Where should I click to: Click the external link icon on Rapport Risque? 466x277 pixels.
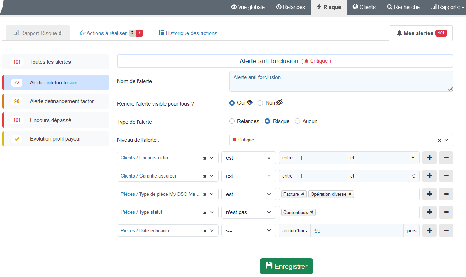(61, 33)
